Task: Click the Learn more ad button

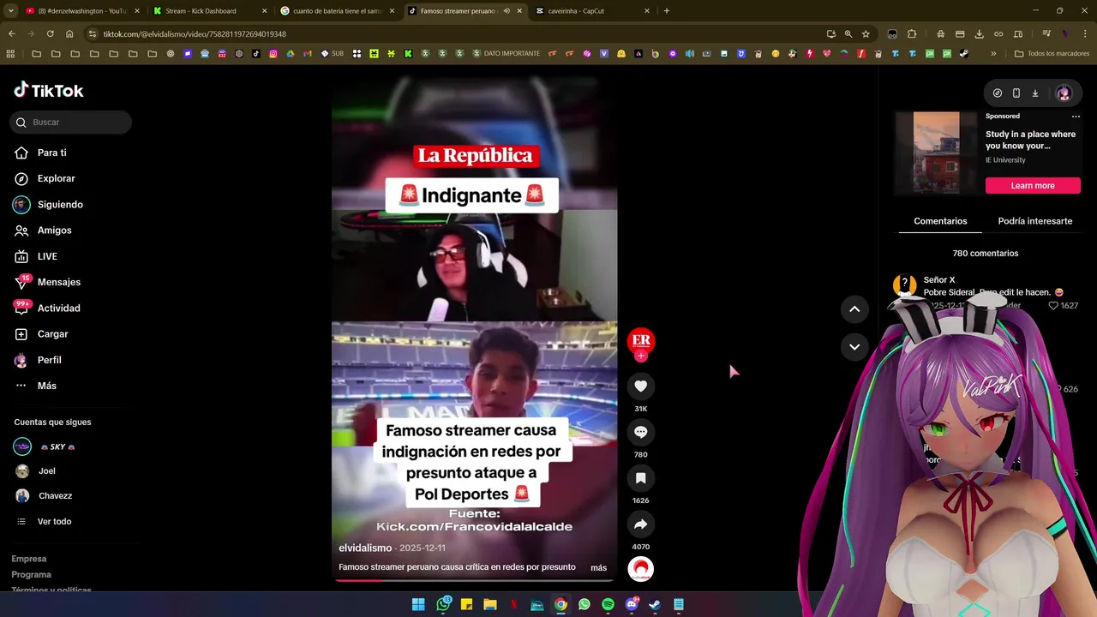Action: pos(1033,185)
